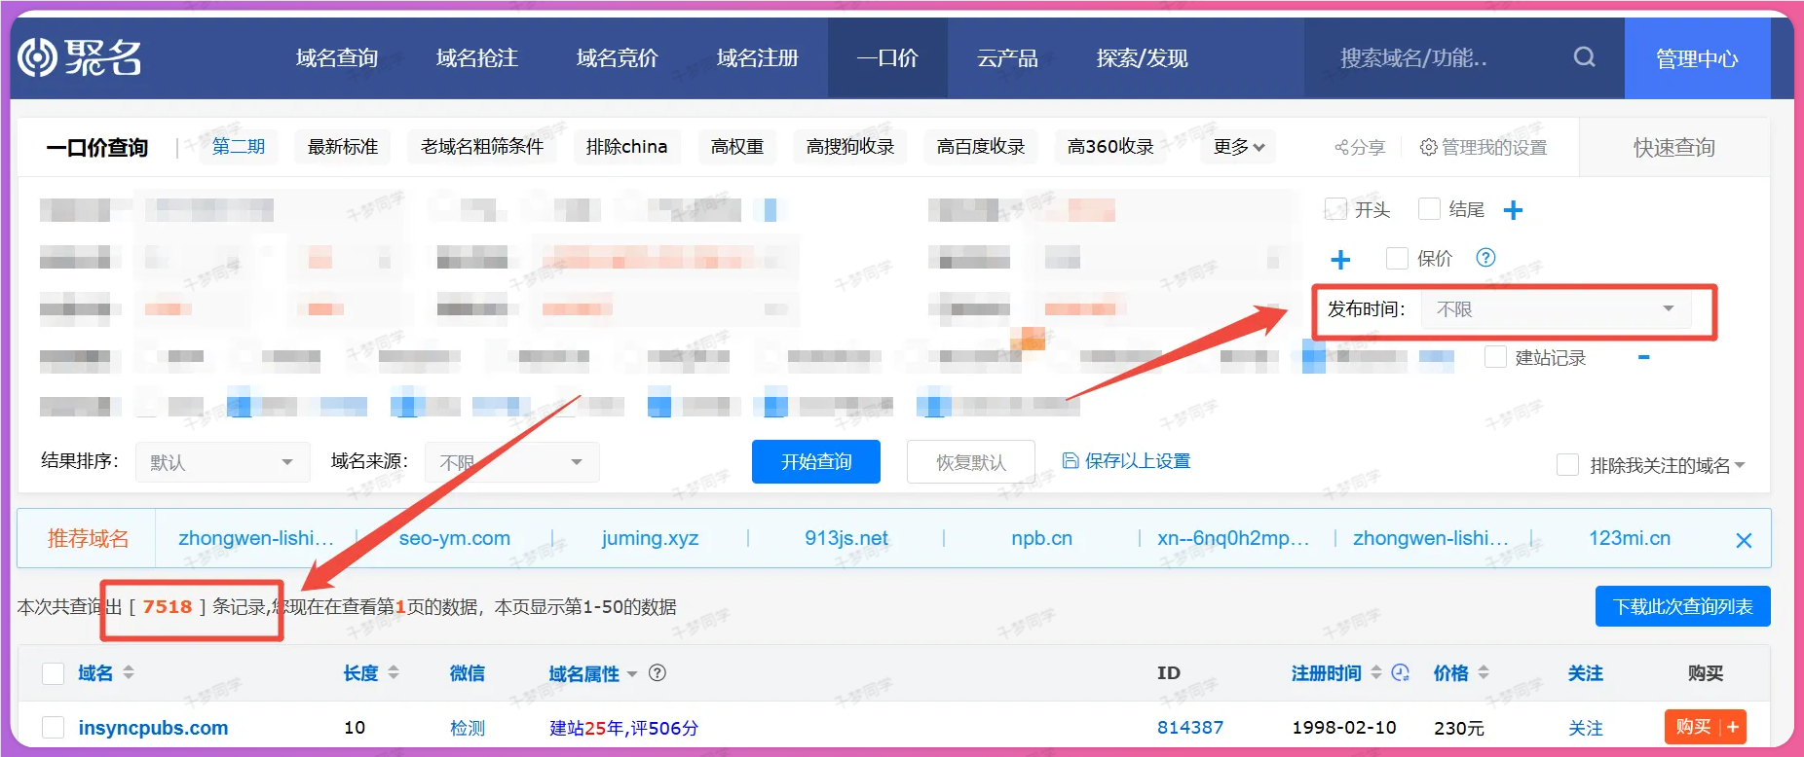Open recommended domain juming.xyz
The height and width of the screenshot is (757, 1804).
coord(650,538)
